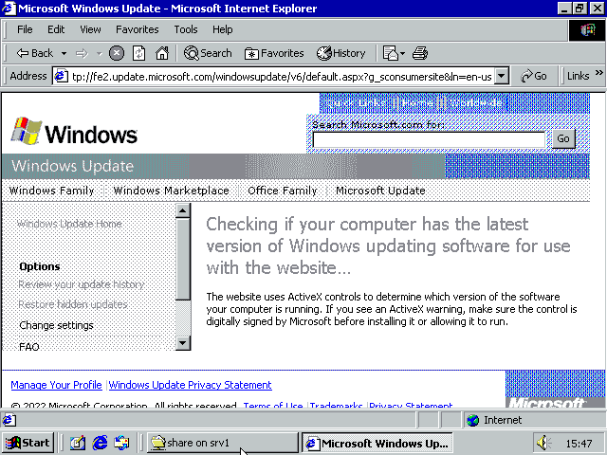Print the page with the printer icon
Viewport: 607px width, 455px height.
[420, 53]
